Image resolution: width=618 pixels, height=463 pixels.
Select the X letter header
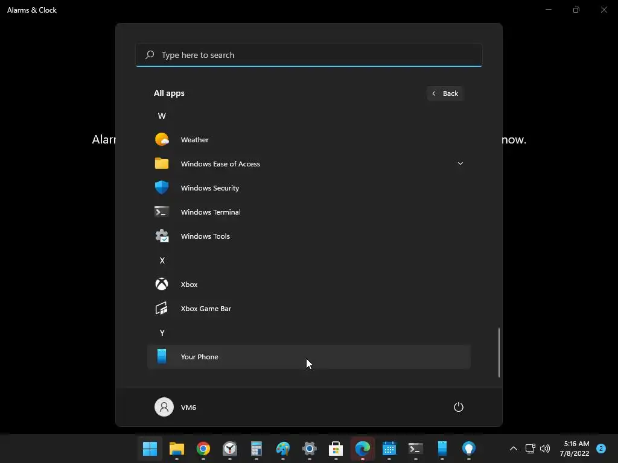click(x=162, y=260)
